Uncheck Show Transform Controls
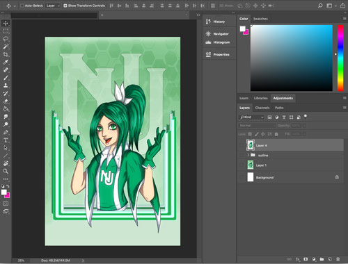The width and height of the screenshot is (348, 264). (x=65, y=6)
